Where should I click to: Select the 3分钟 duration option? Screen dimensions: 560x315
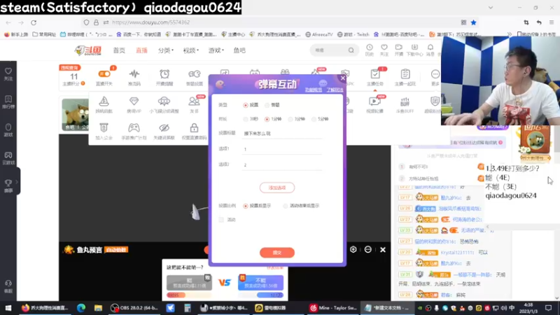(290, 119)
